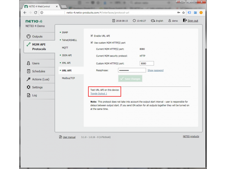
Task: Click the Actions magic wand icon
Action: 29,79
